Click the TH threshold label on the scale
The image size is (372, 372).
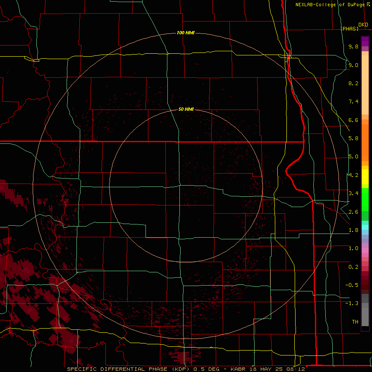(355, 322)
